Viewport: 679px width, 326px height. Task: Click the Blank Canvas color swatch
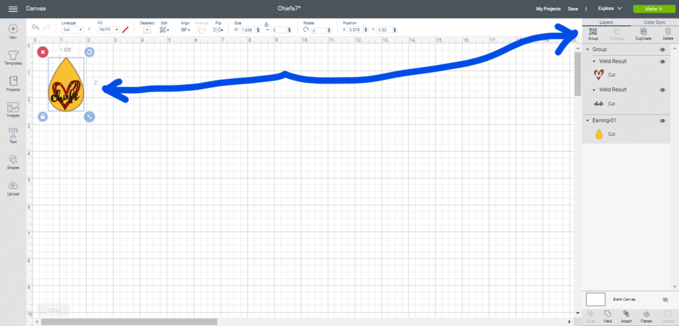[596, 299]
